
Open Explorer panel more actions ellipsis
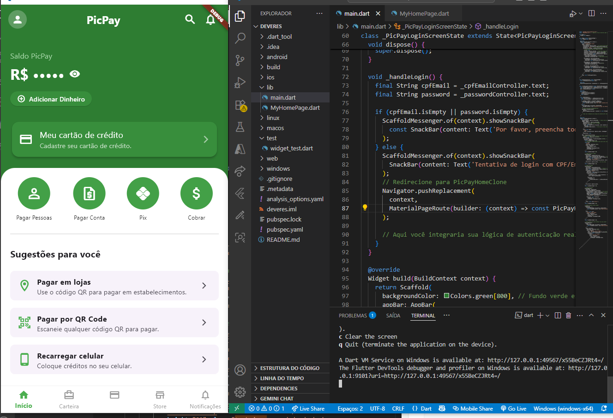pyautogui.click(x=319, y=13)
